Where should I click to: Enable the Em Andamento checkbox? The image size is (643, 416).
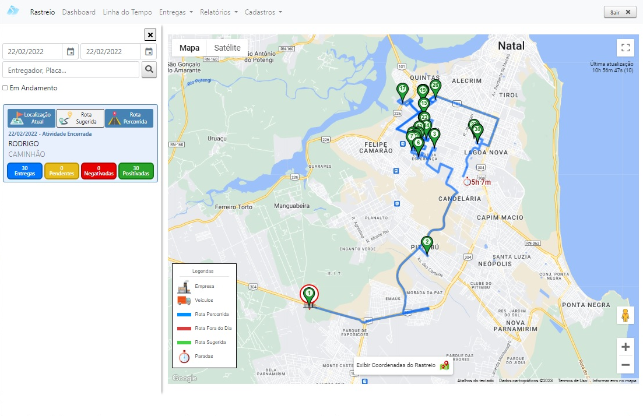(5, 88)
